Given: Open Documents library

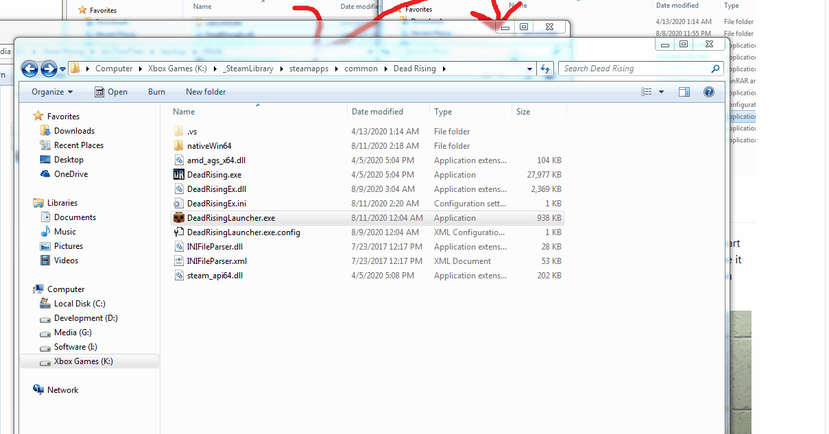Looking at the screenshot, I should pos(75,217).
